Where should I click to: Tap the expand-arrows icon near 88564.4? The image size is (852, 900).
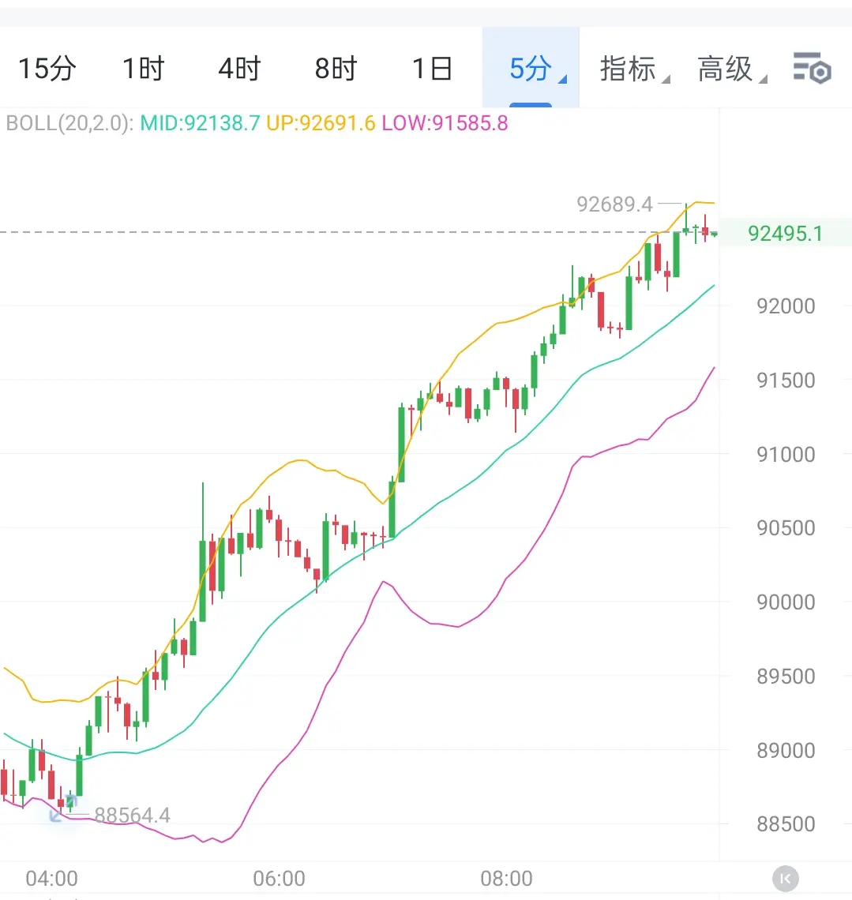pos(62,808)
